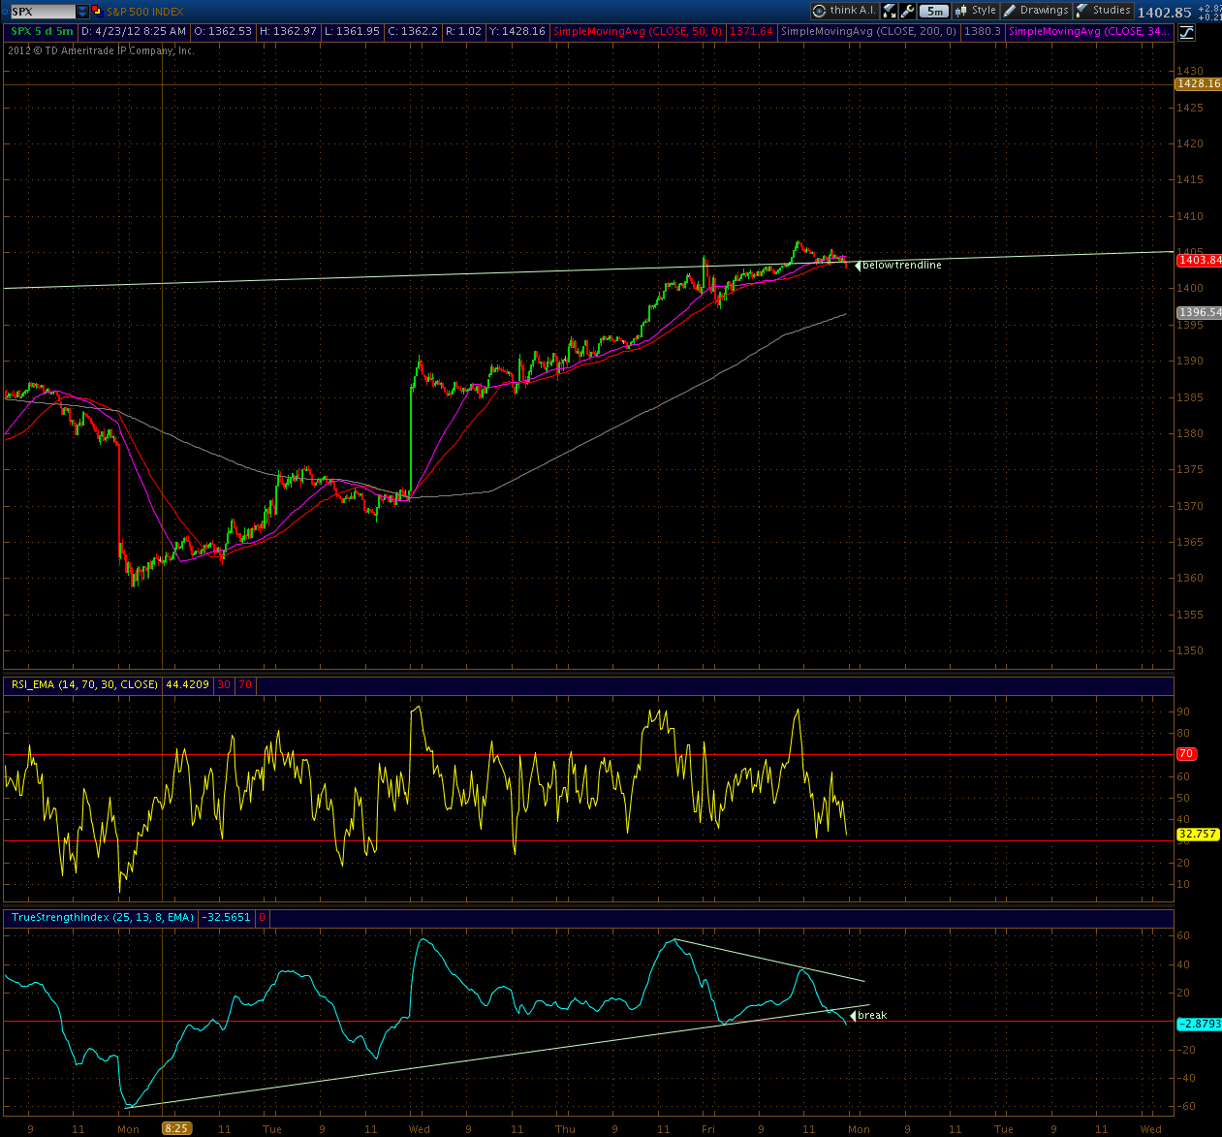Screen dimensions: 1222x1137
Task: Click the SPX 5 d 5m chart label
Action: 42,32
